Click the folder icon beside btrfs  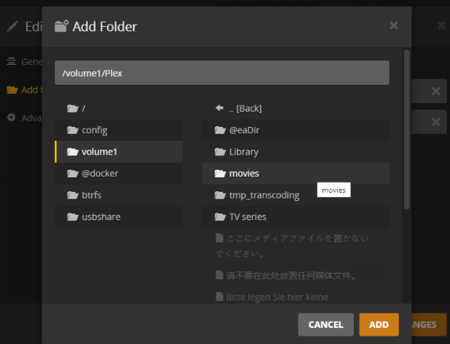click(73, 195)
